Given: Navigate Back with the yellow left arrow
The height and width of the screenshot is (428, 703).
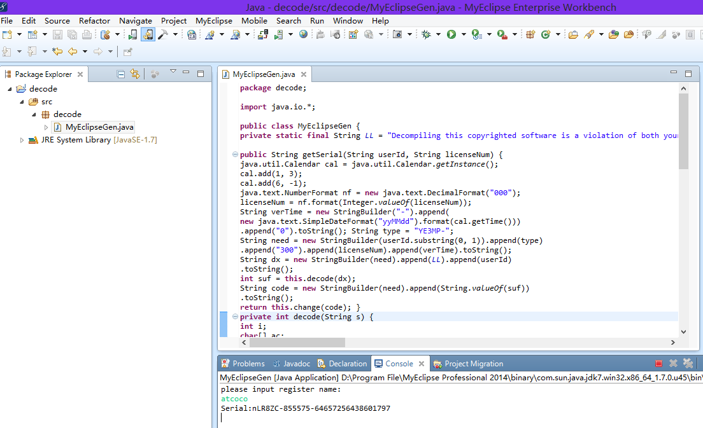Looking at the screenshot, I should (73, 52).
